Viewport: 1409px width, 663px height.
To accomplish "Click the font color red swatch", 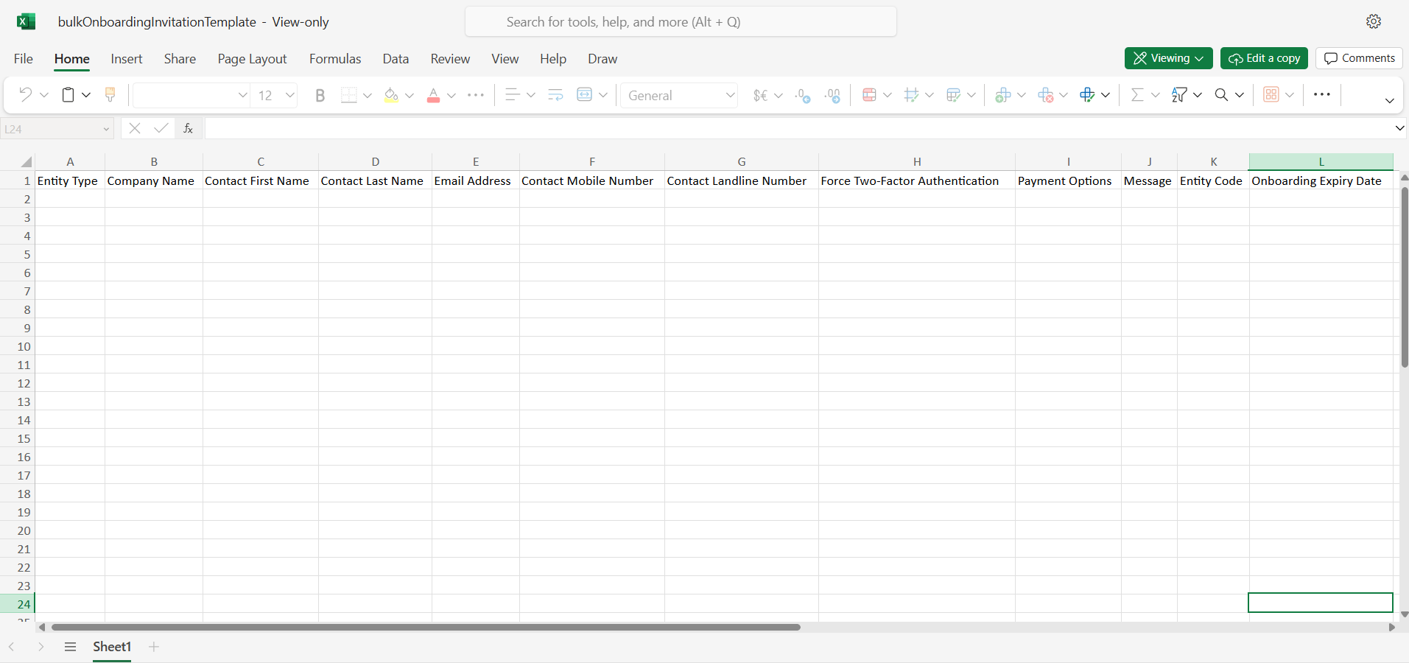I will [433, 95].
